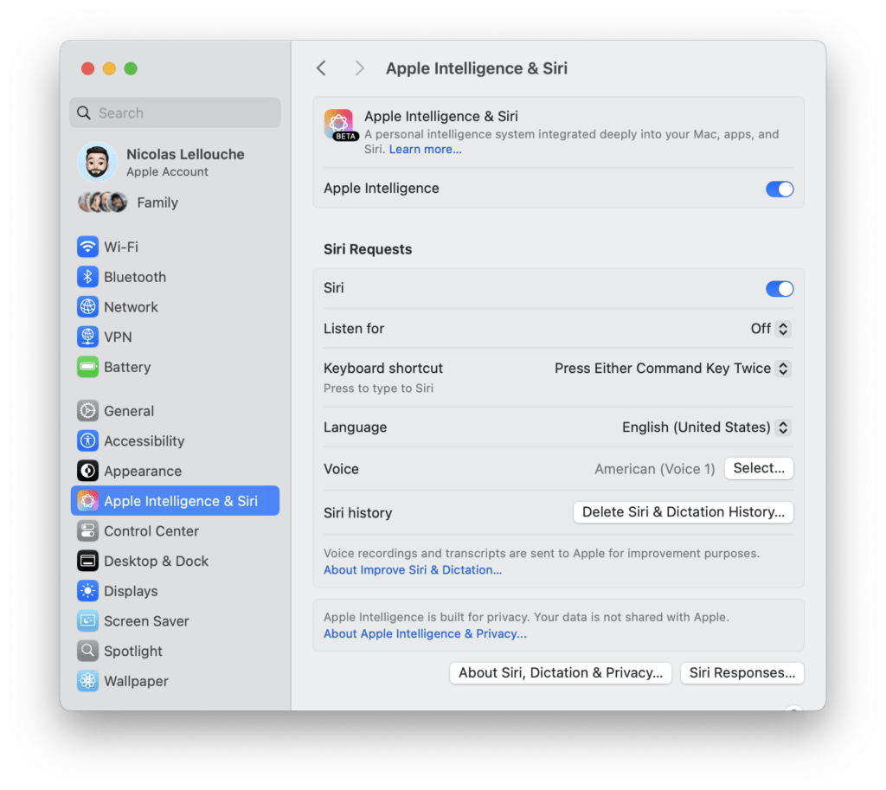This screenshot has width=886, height=790.
Task: Click the Network globe icon
Action: pos(87,307)
